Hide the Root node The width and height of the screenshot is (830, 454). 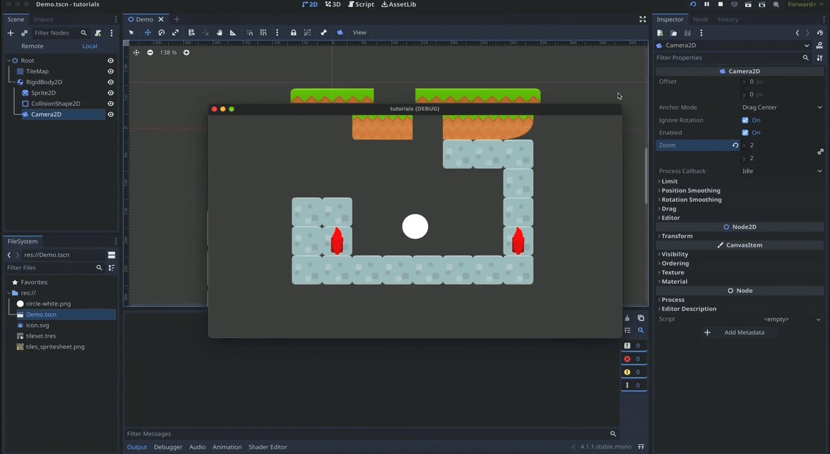[110, 61]
